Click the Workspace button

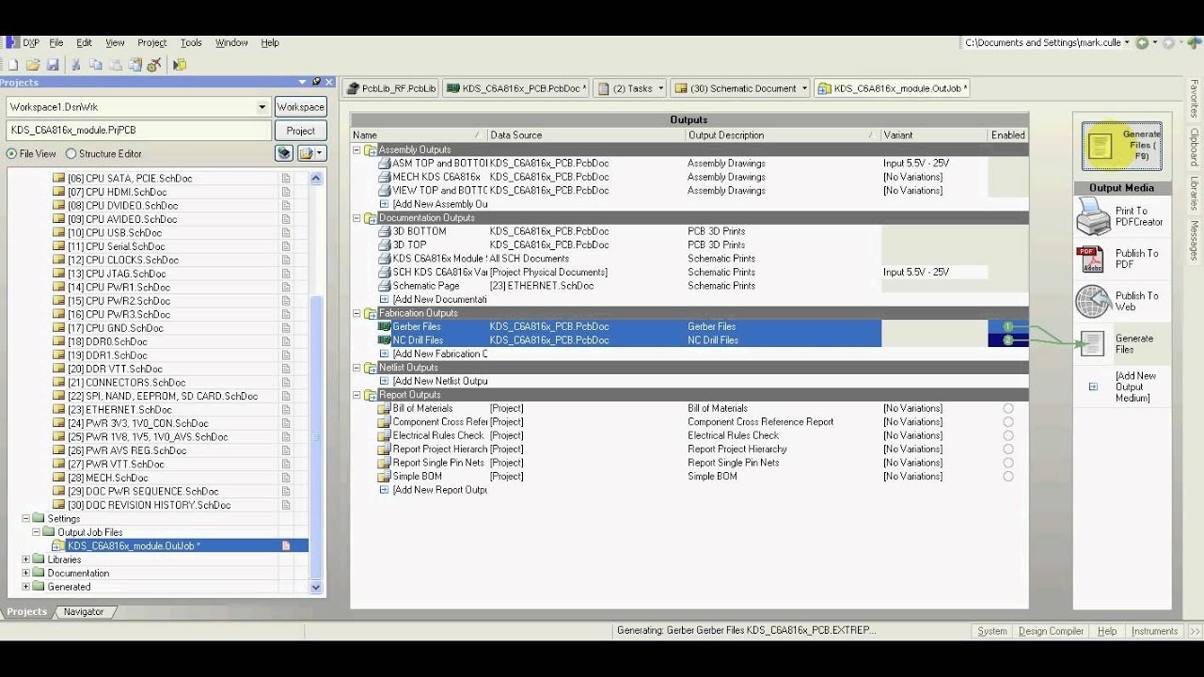(300, 107)
